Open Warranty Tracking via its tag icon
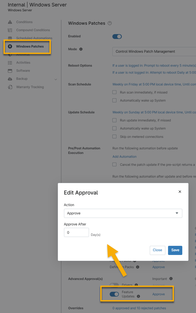 click(10, 87)
